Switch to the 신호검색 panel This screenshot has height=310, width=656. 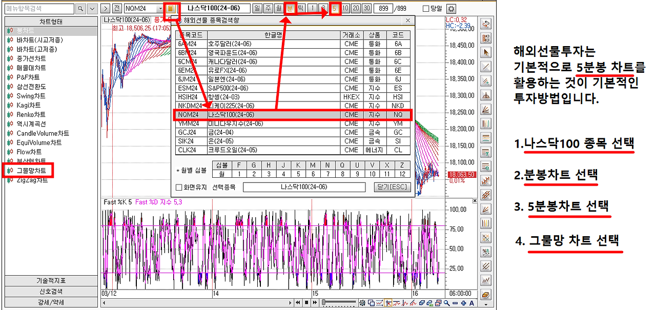click(50, 292)
